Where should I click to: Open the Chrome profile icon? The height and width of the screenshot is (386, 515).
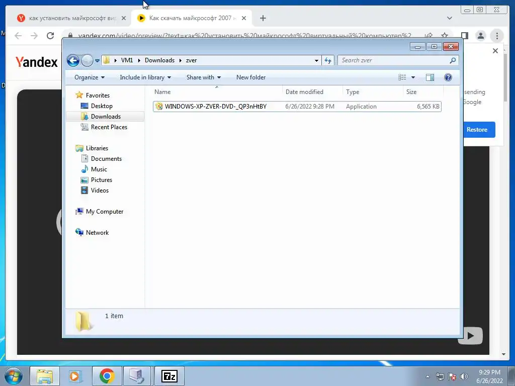[480, 36]
